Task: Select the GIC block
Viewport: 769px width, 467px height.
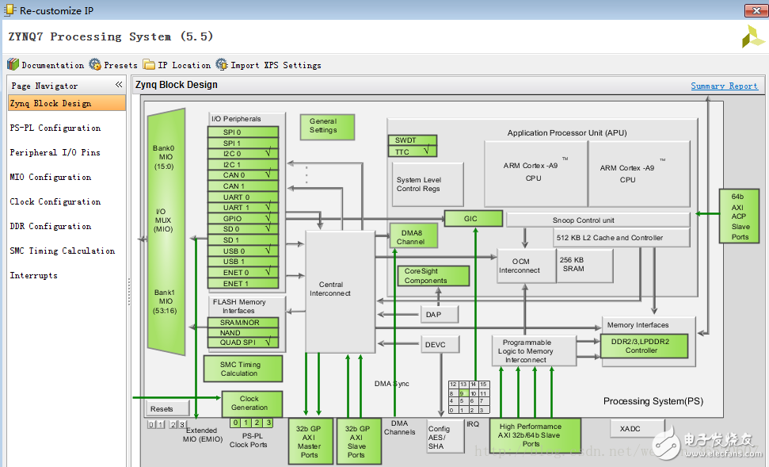Action: point(473,218)
